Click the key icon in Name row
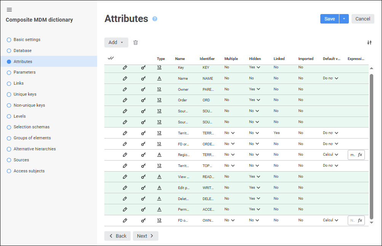The height and width of the screenshot is (246, 382). tap(143, 78)
